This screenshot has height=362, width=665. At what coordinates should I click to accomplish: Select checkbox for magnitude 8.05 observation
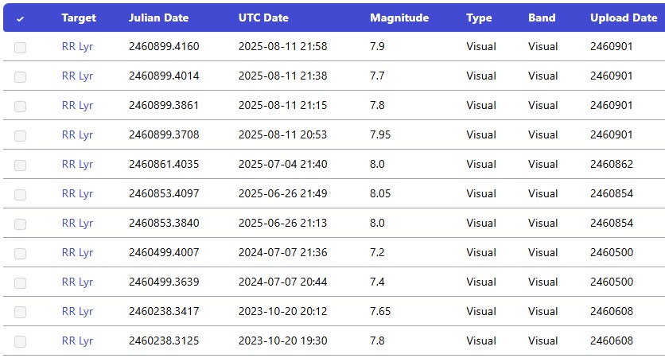pyautogui.click(x=20, y=195)
